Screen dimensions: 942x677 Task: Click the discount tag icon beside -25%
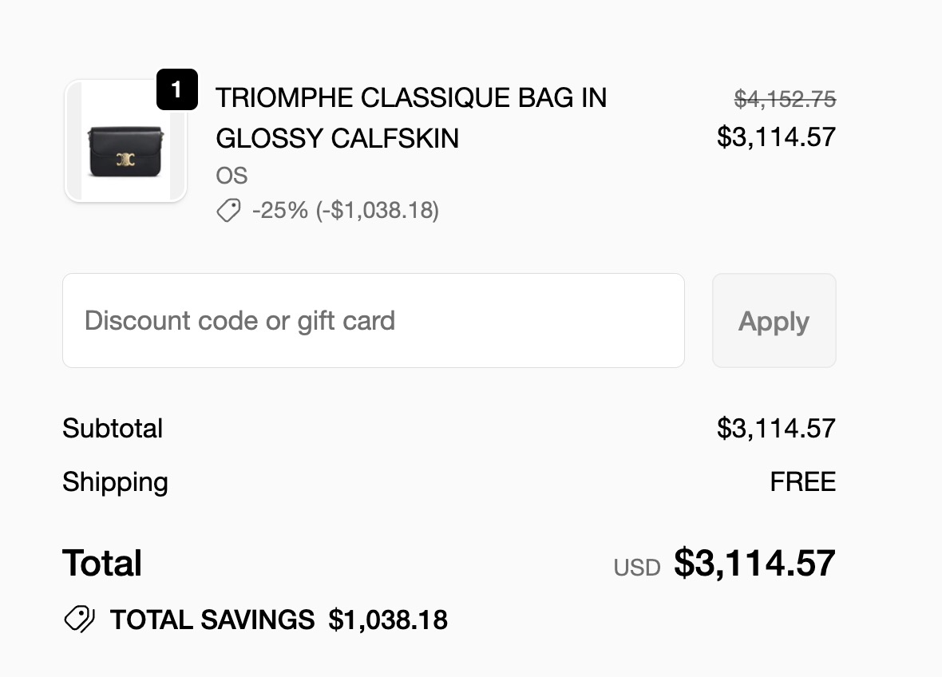pos(228,211)
